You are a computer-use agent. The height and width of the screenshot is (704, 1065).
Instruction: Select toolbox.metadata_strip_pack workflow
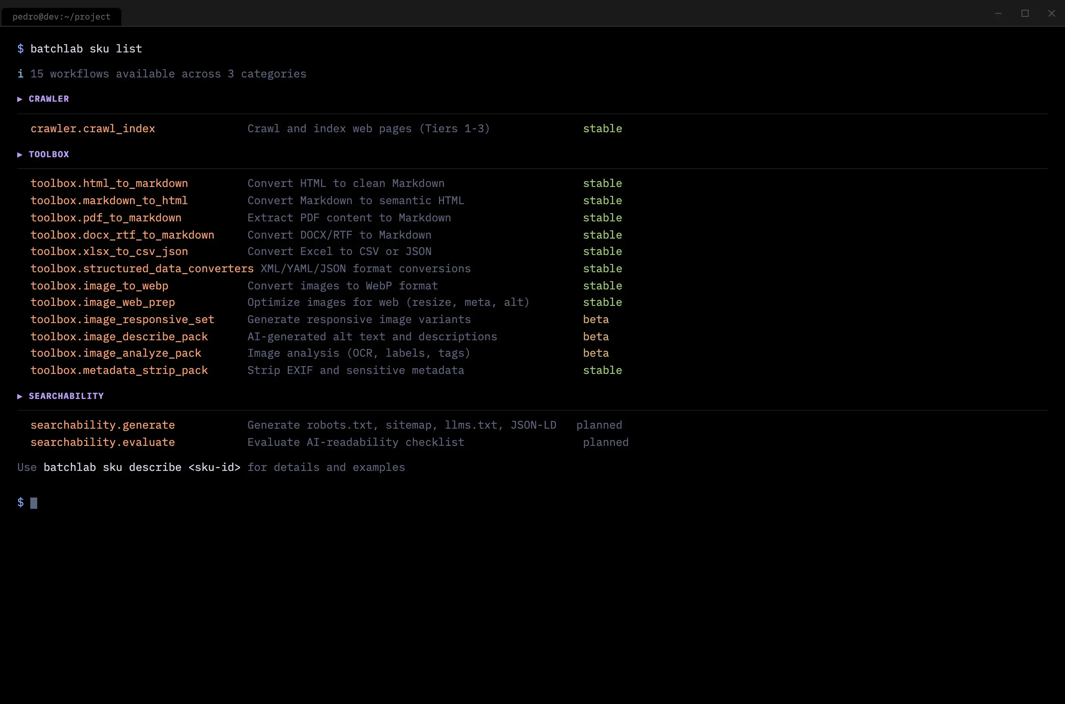tap(119, 370)
